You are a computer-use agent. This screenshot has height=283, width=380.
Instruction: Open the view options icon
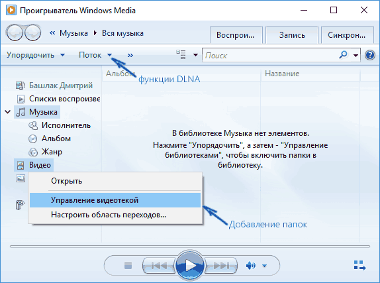(x=181, y=55)
